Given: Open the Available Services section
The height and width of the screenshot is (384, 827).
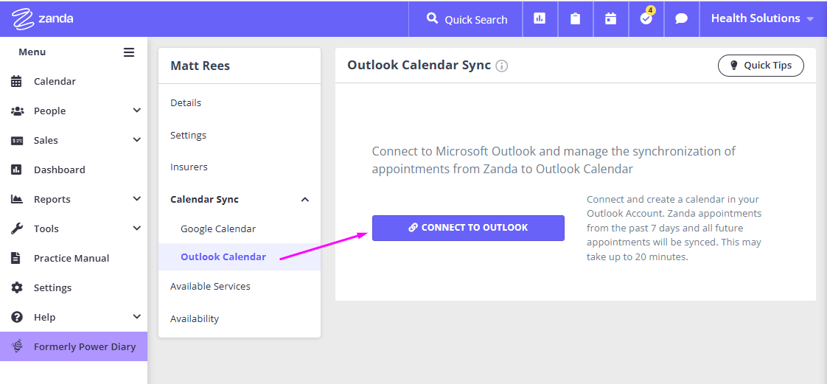Looking at the screenshot, I should point(211,287).
